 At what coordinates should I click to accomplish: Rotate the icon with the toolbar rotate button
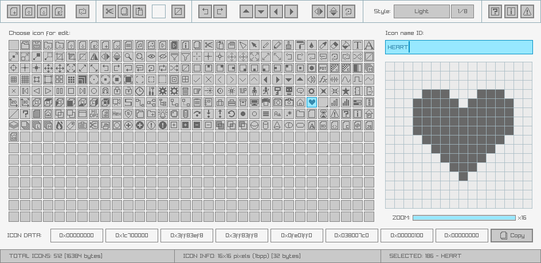348,11
